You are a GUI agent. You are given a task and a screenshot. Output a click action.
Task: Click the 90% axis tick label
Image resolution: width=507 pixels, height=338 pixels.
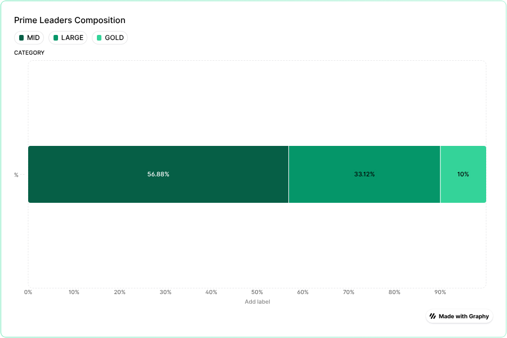pos(440,292)
